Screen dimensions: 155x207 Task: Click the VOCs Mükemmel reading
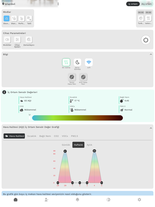tap(80, 110)
